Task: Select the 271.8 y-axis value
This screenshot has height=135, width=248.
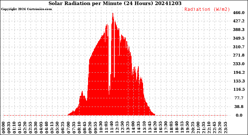Action: pyautogui.click(x=239, y=55)
